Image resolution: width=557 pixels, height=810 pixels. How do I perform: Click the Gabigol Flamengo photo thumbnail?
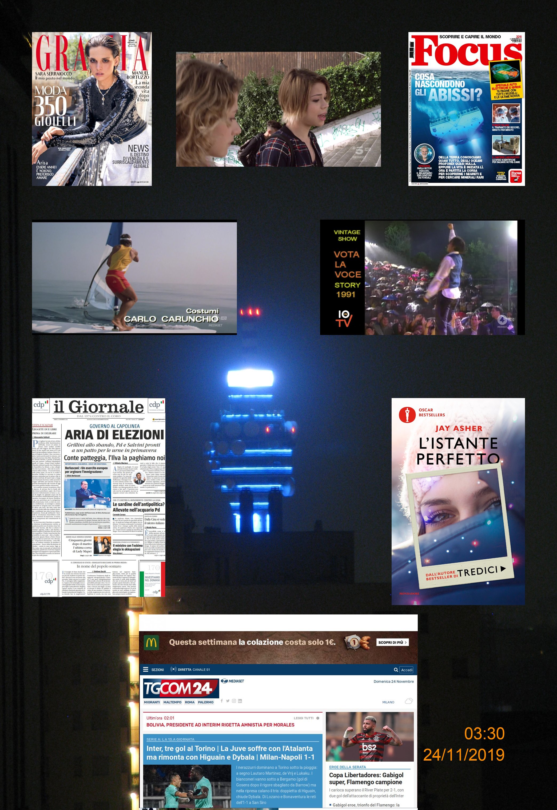[x=369, y=737]
